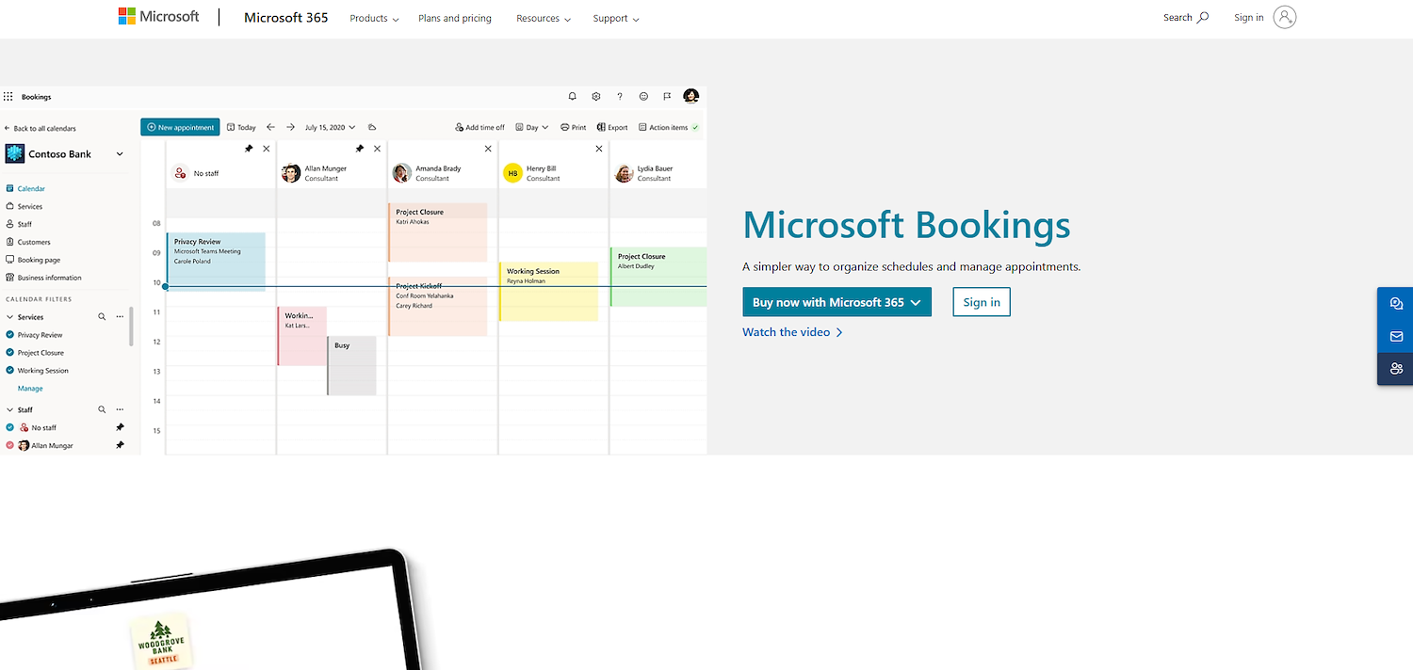This screenshot has height=670, width=1413.
Task: Open Action items
Action: pyautogui.click(x=668, y=127)
